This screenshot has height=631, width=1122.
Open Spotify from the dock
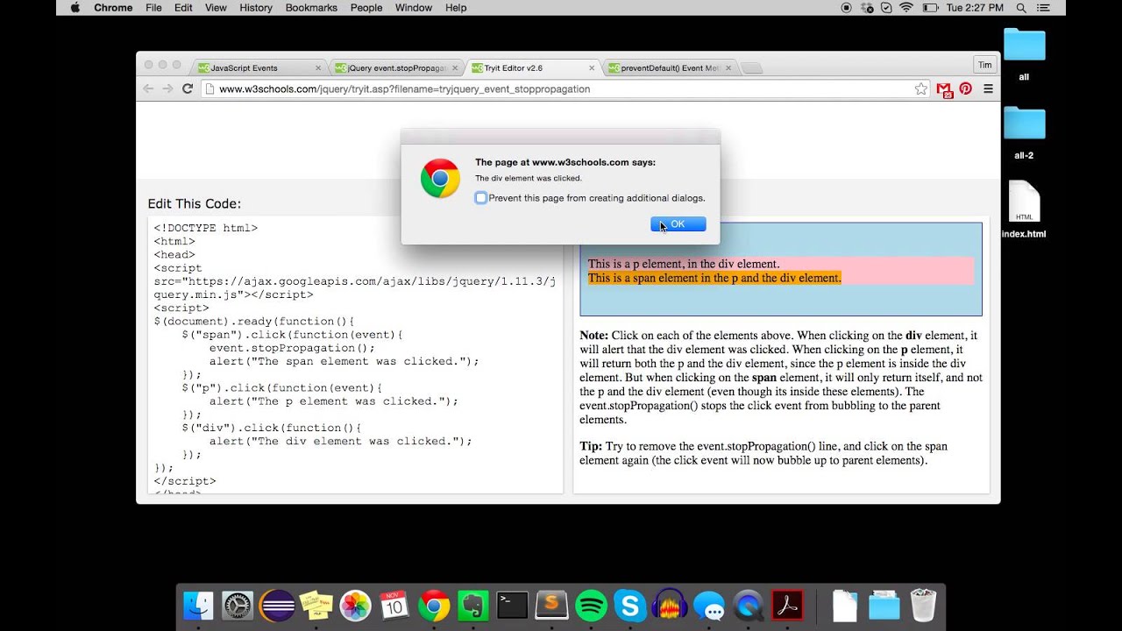(591, 606)
